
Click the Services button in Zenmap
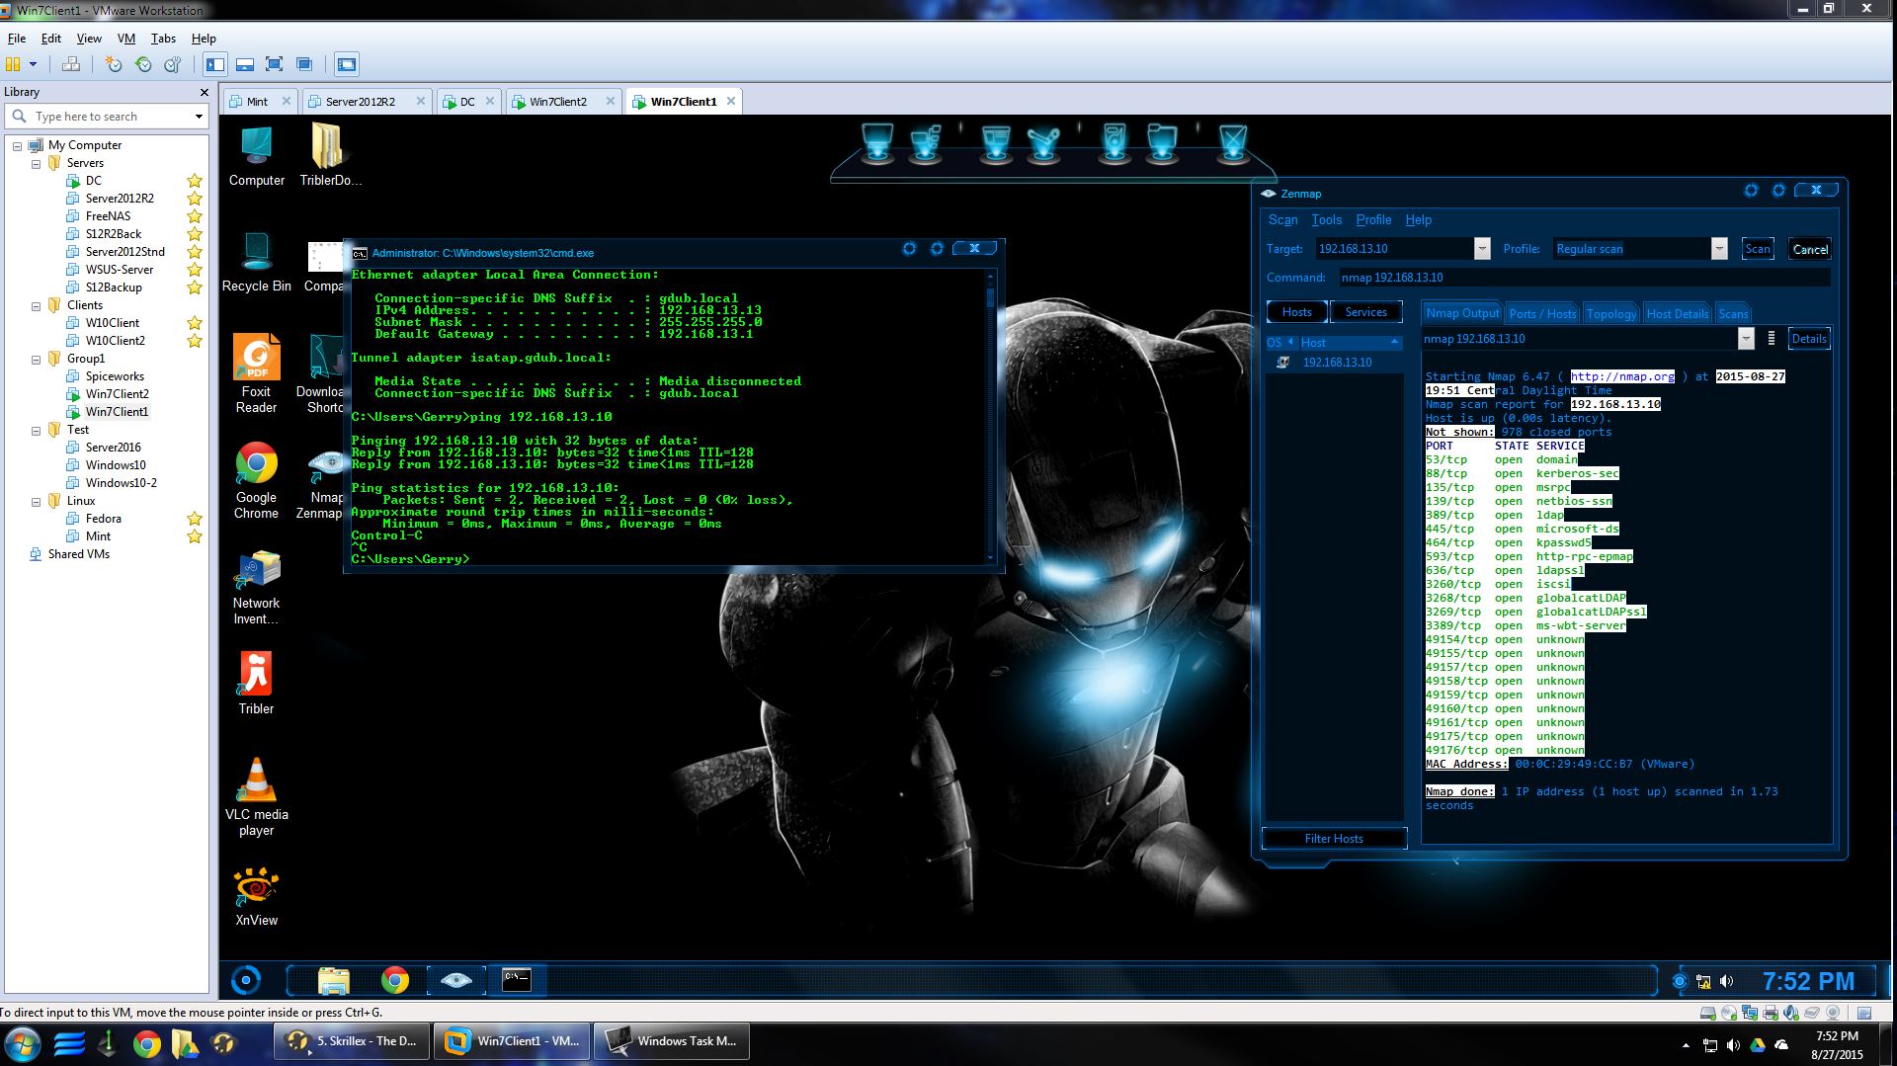point(1365,312)
